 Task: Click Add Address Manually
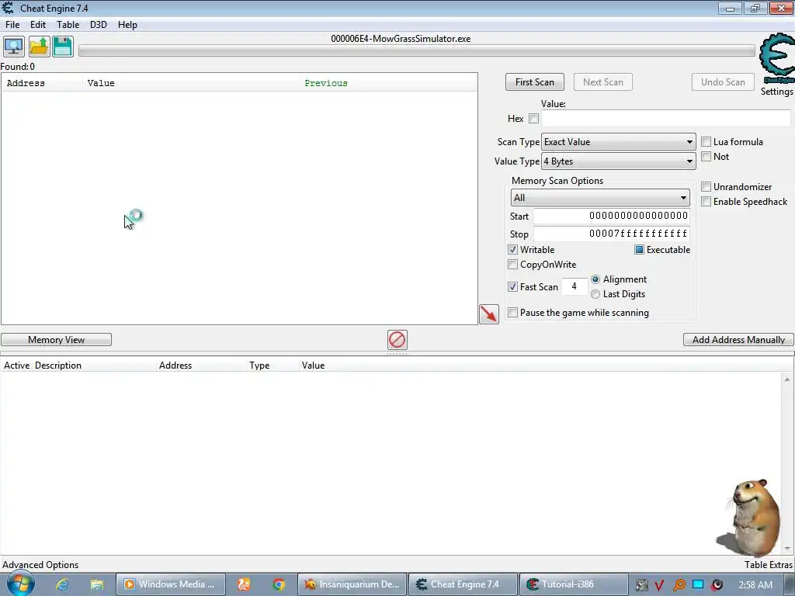[x=738, y=340]
